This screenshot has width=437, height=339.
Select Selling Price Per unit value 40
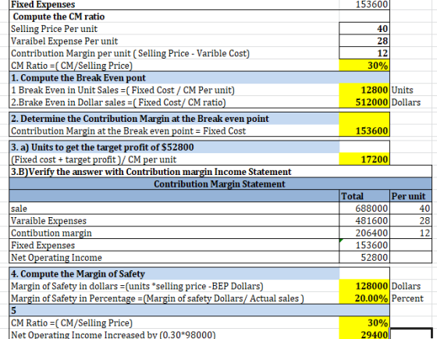(364, 28)
